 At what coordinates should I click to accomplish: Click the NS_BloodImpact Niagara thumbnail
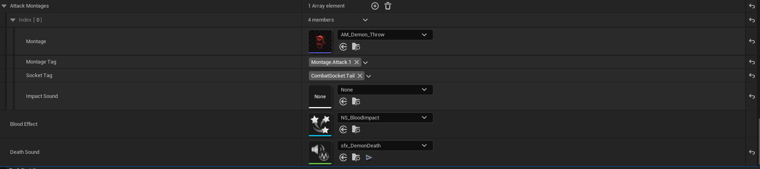coord(320,124)
